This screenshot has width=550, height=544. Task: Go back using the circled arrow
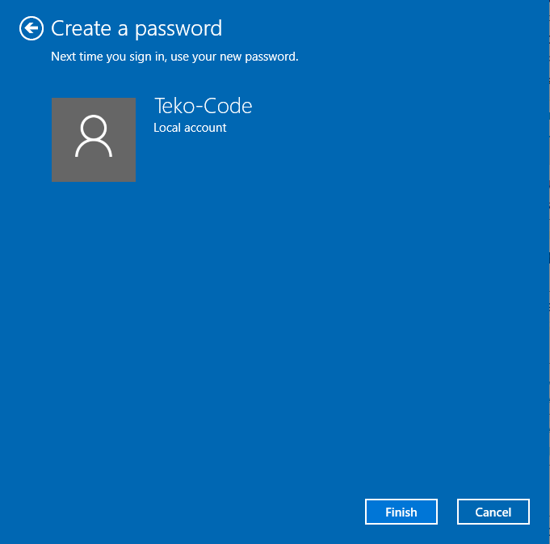click(31, 29)
